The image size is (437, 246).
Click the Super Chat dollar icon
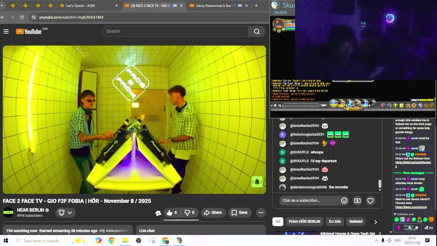(357, 201)
